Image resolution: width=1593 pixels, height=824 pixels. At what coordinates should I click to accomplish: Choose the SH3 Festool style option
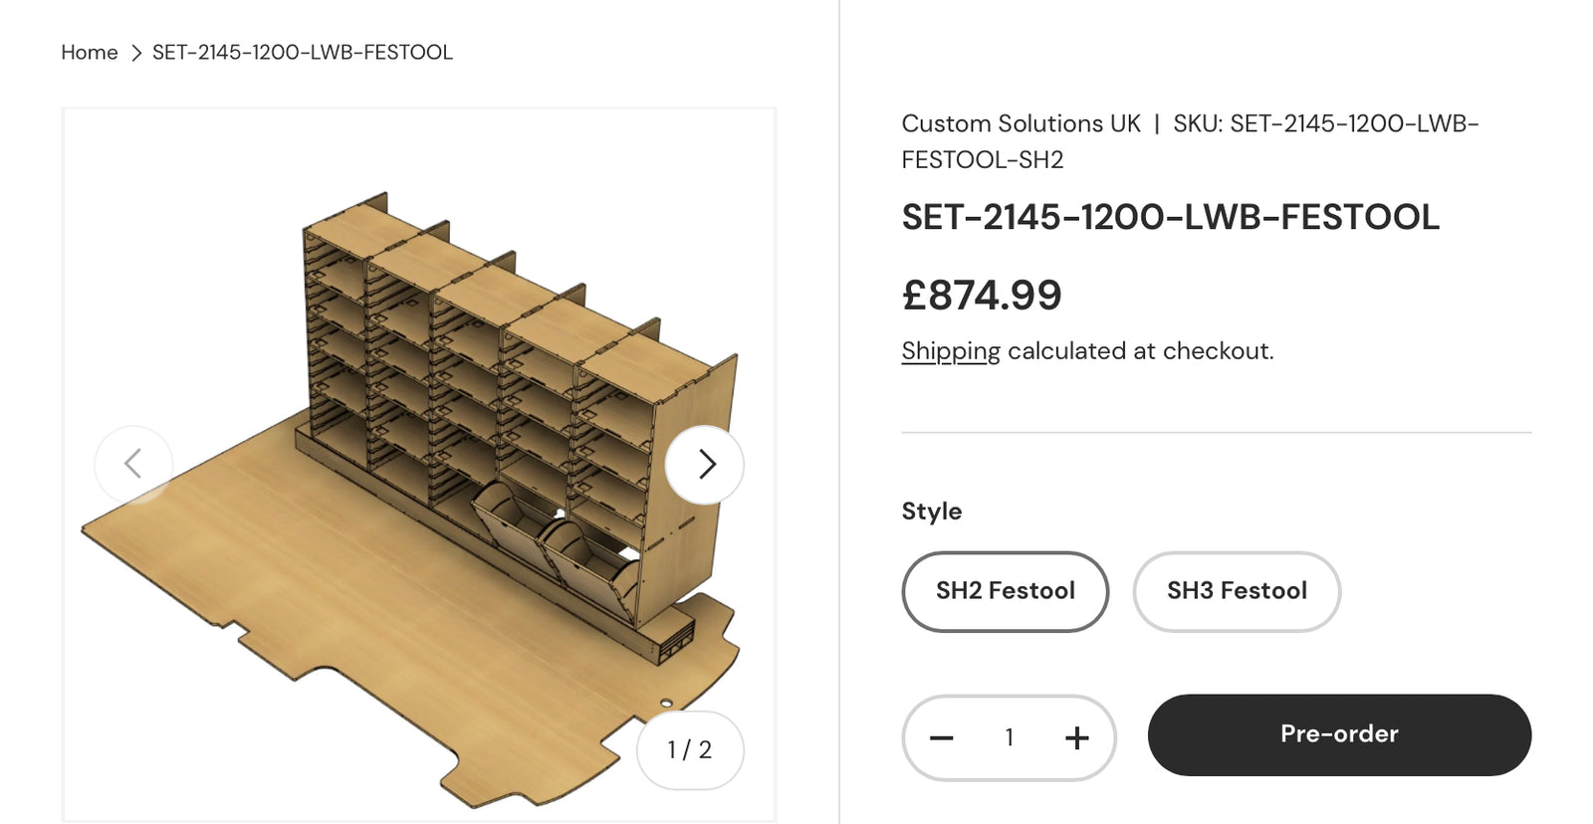coord(1237,591)
